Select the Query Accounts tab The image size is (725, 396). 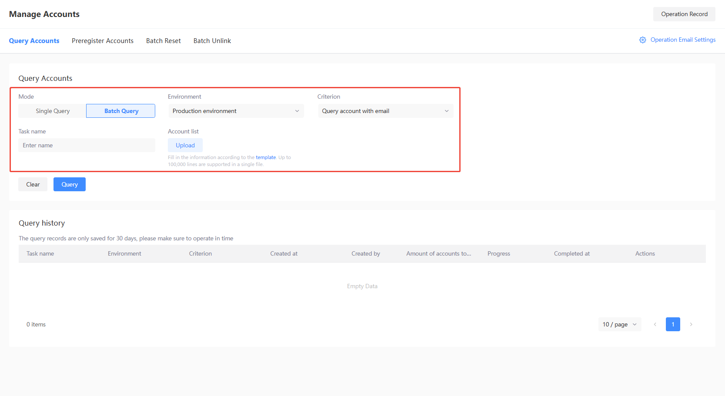pyautogui.click(x=34, y=40)
